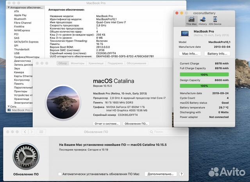Image resolution: width=250 pixels, height=182 pixels.
Task: Focus the Поиск search field
Action: click(x=168, y=132)
